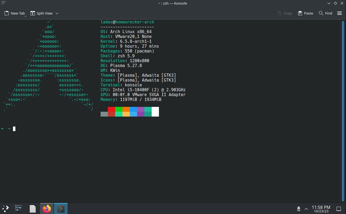Image resolution: width=346 pixels, height=214 pixels.
Task: Click the uptime '9 hours, 27 mins'
Action: point(139,46)
